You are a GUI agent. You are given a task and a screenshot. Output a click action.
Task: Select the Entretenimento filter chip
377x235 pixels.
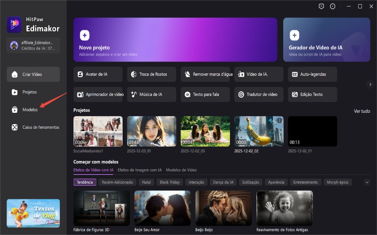pos(305,182)
